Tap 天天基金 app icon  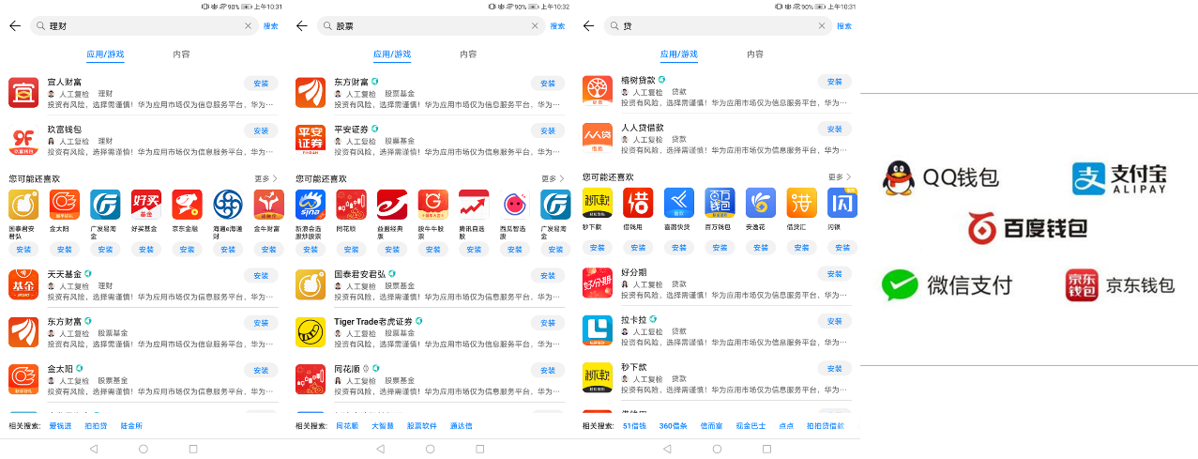point(23,283)
